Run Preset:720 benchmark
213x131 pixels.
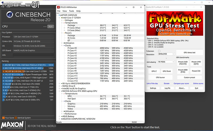pyautogui.click(x=196, y=71)
